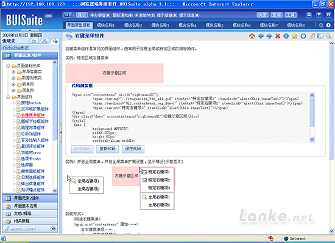Image resolution: width=335 pixels, height=243 pixels.
Task: Click code box scrollbar down arrow
Action: [312, 139]
